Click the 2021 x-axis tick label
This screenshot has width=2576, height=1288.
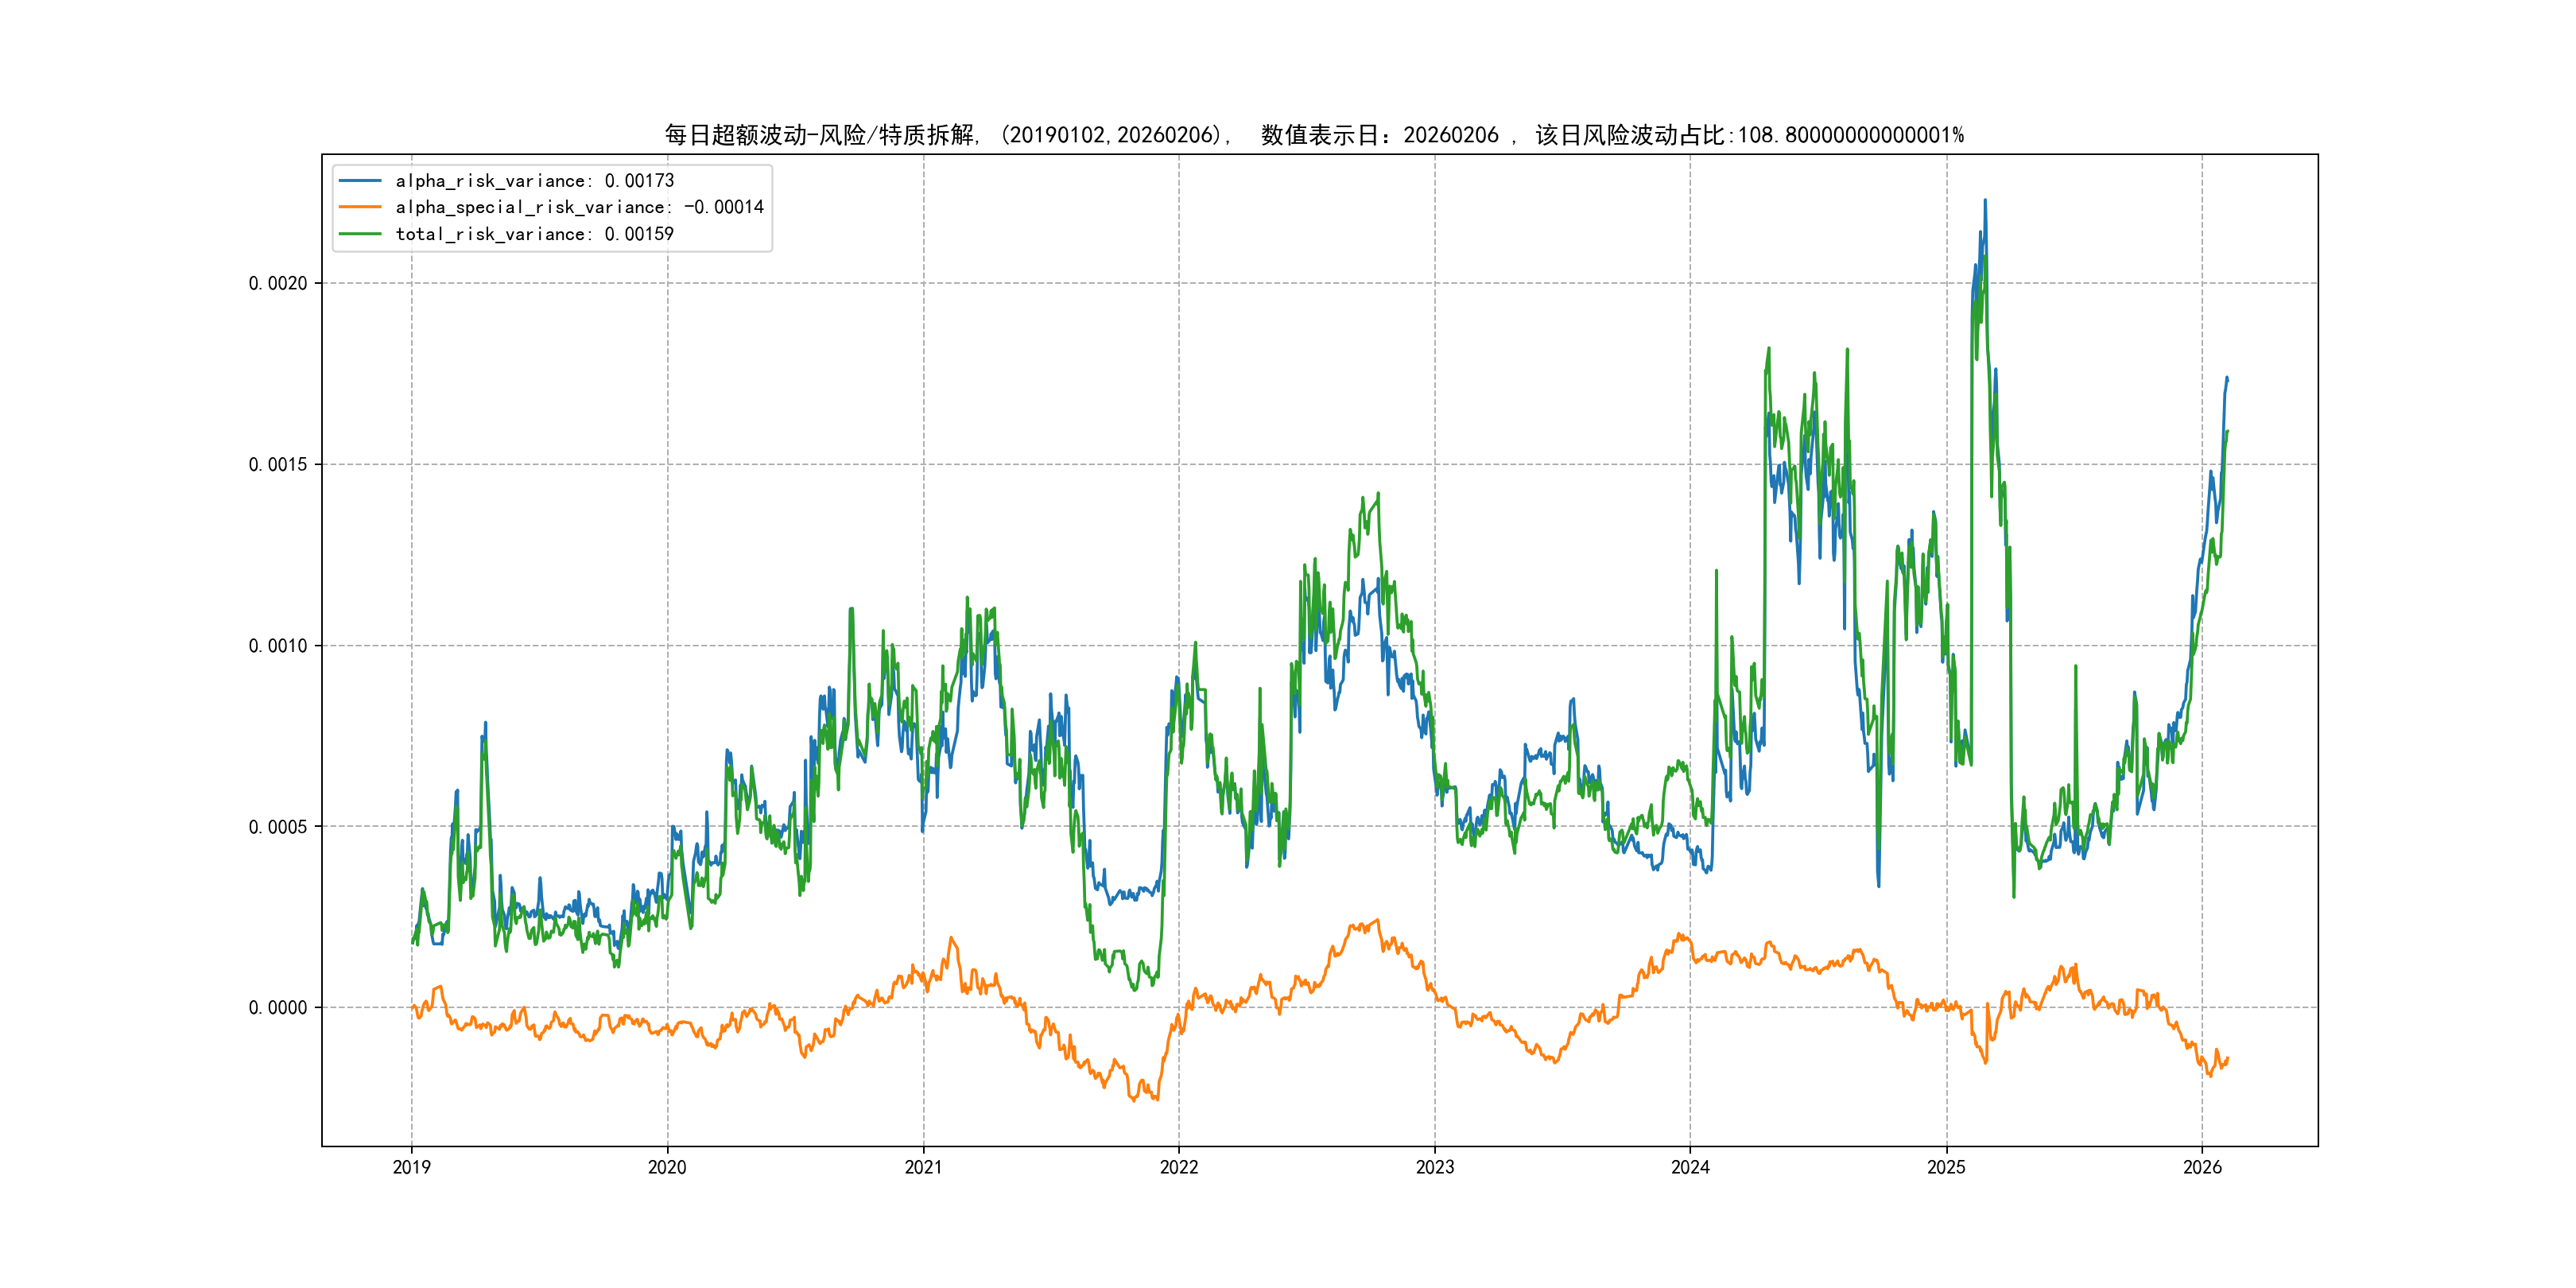tap(923, 1167)
